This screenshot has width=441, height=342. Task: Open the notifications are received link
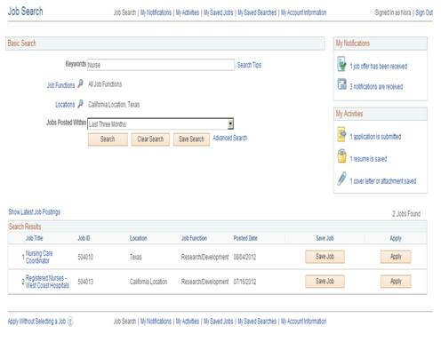[x=376, y=86]
